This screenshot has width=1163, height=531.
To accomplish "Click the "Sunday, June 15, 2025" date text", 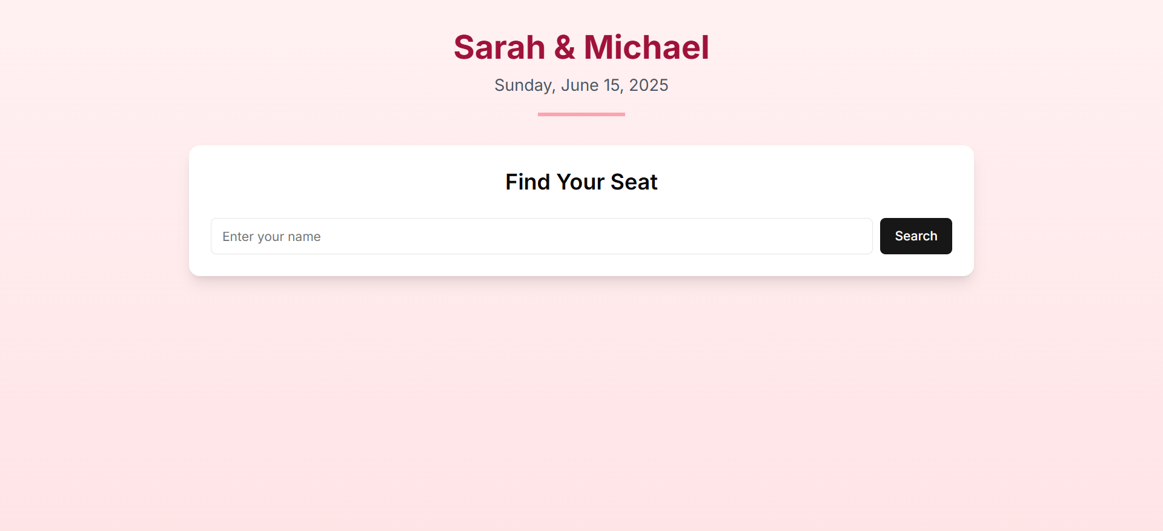I will pyautogui.click(x=581, y=85).
